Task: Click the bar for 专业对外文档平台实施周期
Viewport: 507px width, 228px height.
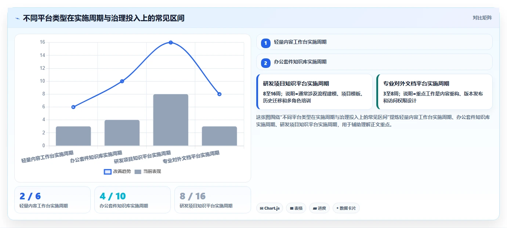Action: tap(219, 136)
